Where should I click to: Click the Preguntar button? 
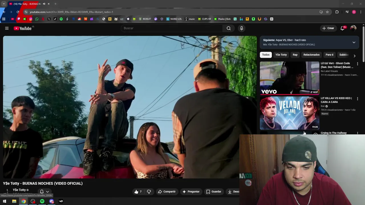click(x=191, y=192)
